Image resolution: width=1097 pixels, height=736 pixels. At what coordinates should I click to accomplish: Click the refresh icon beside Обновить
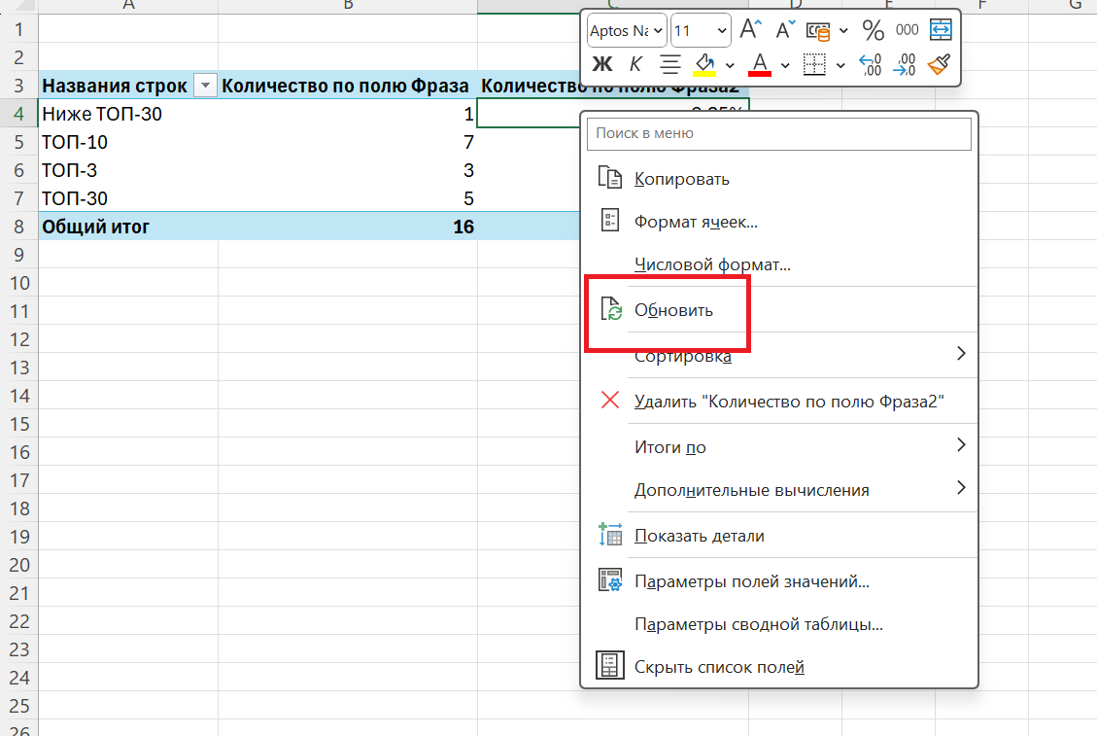(611, 309)
